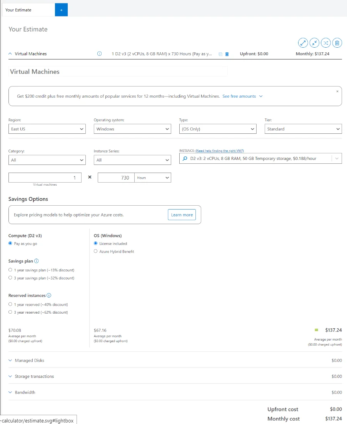347x424 pixels.
Task: Open the Type dropdown showing OS Only
Action: pyautogui.click(x=218, y=129)
